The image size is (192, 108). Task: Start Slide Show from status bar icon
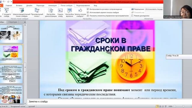(x=166, y=106)
